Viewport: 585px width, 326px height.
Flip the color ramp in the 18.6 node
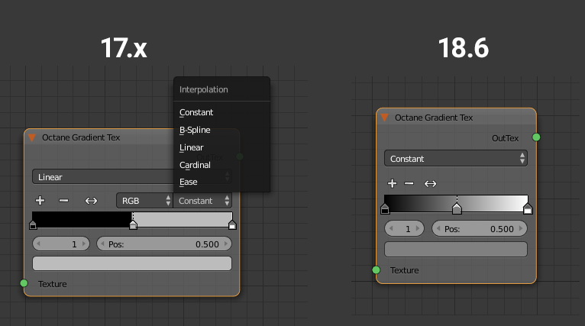coord(430,183)
